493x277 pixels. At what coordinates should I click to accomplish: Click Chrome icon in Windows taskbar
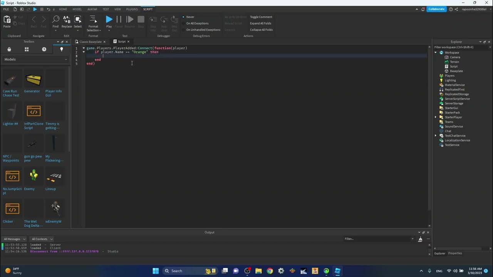(x=270, y=271)
